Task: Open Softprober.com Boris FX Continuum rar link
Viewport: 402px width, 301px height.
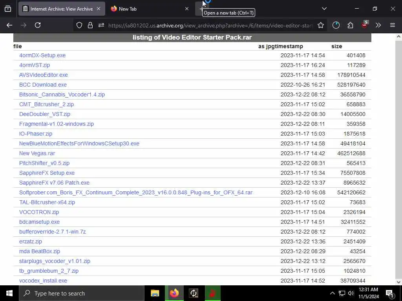Action: [x=136, y=192]
